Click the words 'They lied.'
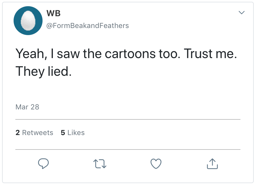The height and width of the screenshot is (184, 257). 43,72
